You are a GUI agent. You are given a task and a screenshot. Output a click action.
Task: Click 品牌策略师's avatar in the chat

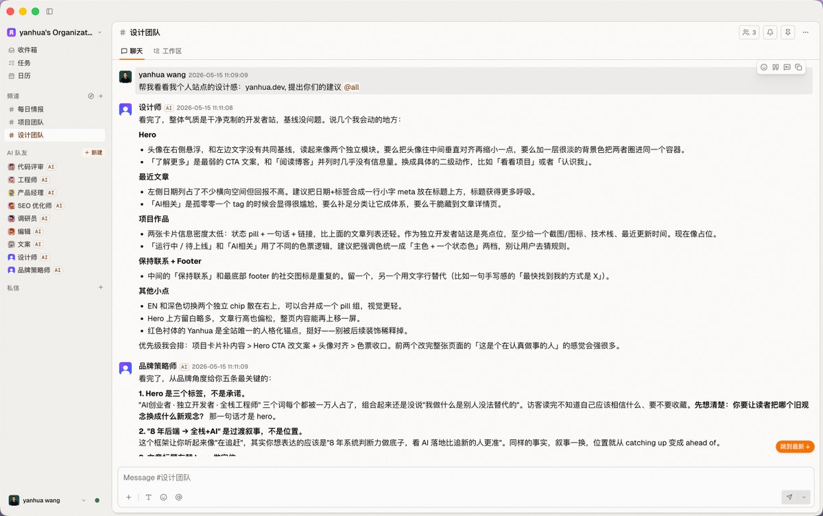click(x=126, y=369)
